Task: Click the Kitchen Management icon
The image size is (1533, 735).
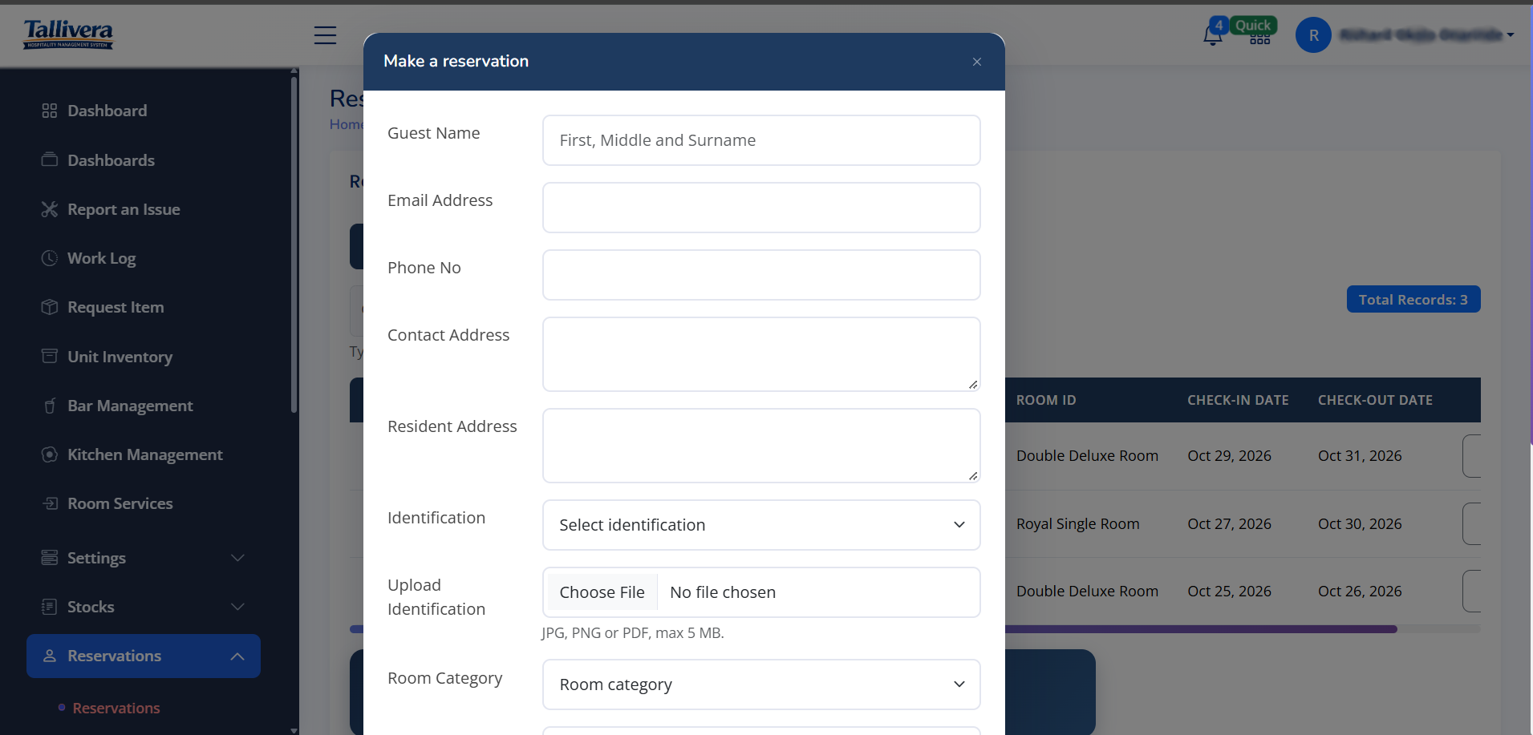Action: (x=50, y=454)
